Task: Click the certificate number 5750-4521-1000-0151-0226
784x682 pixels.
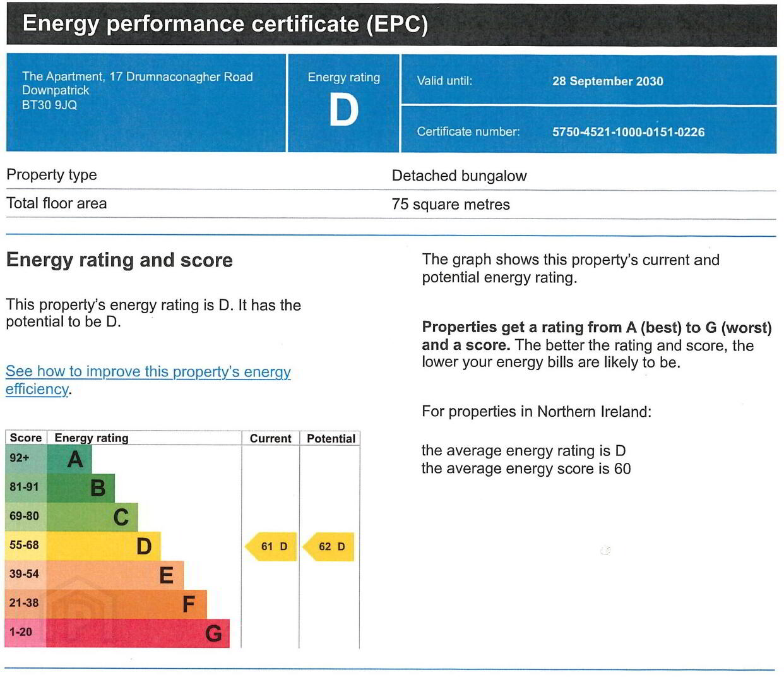Action: (628, 132)
